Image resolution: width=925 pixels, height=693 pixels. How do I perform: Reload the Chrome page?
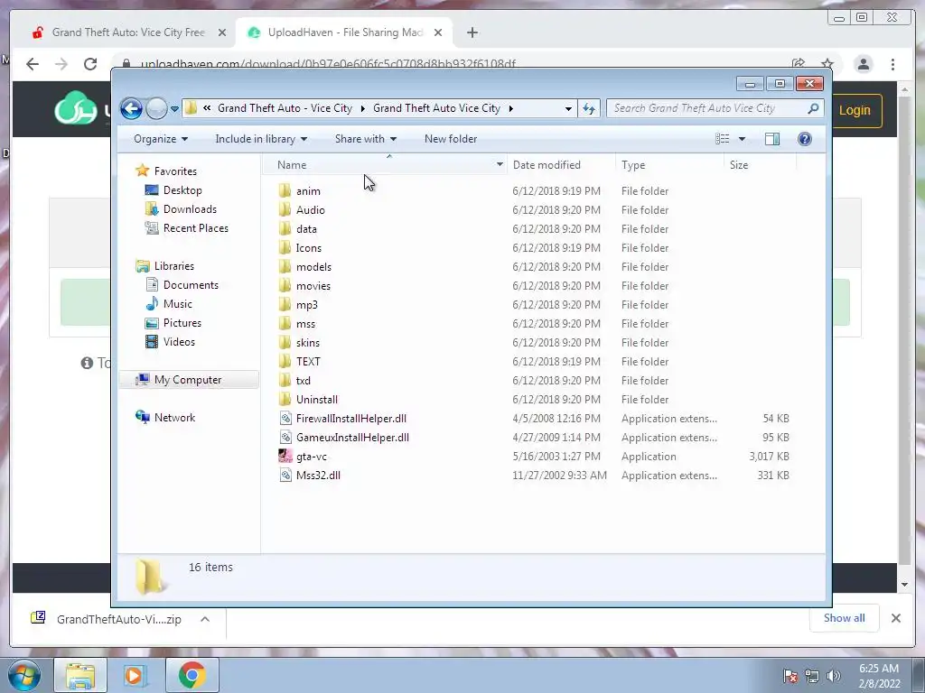[90, 64]
